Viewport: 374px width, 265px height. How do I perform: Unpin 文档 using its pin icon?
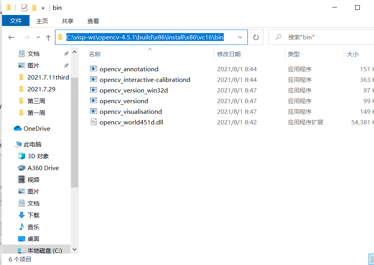click(66, 53)
